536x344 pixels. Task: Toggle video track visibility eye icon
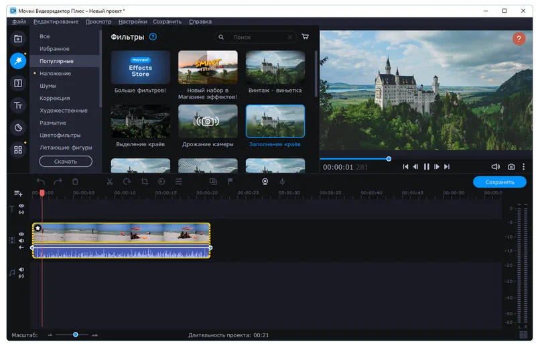[21, 234]
